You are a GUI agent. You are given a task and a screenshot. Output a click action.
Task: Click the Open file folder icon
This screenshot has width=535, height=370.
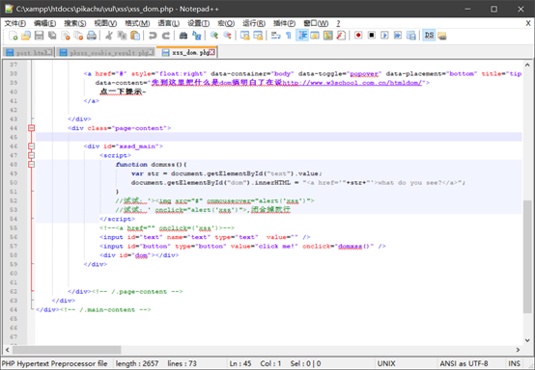[26, 36]
